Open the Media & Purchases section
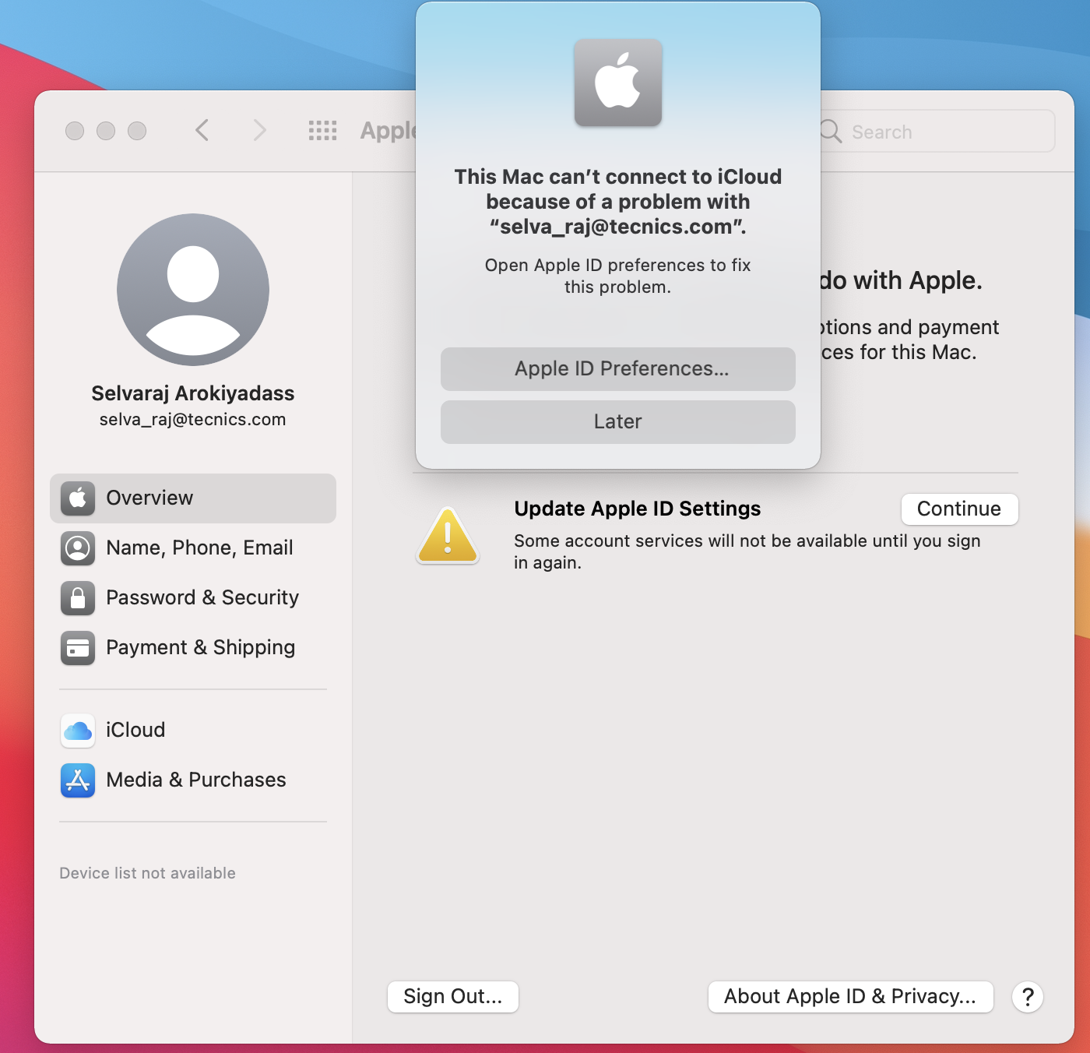This screenshot has width=1090, height=1053. pos(193,780)
